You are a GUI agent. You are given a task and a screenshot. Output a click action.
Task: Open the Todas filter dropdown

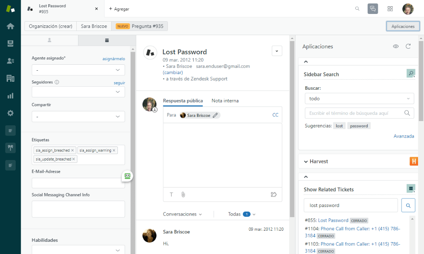click(242, 214)
